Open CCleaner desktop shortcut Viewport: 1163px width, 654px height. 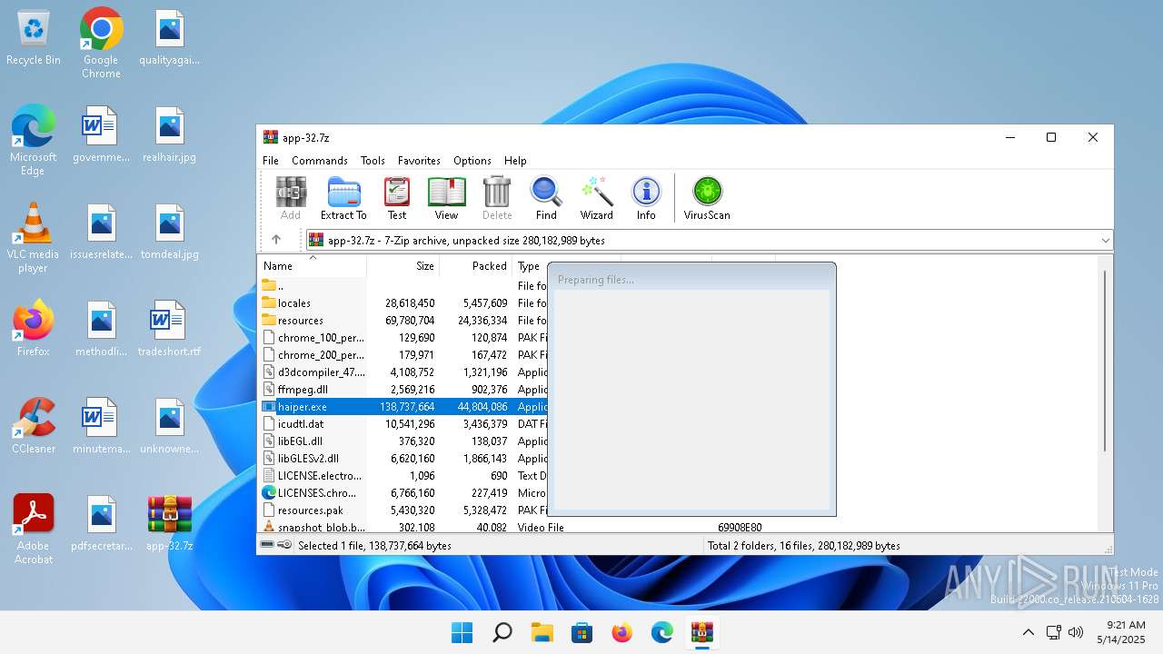click(34, 426)
